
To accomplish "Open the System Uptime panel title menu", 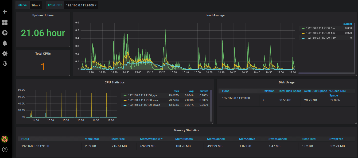I will (x=43, y=15).
